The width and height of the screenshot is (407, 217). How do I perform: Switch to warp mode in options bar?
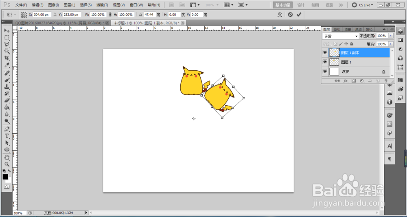(x=280, y=15)
